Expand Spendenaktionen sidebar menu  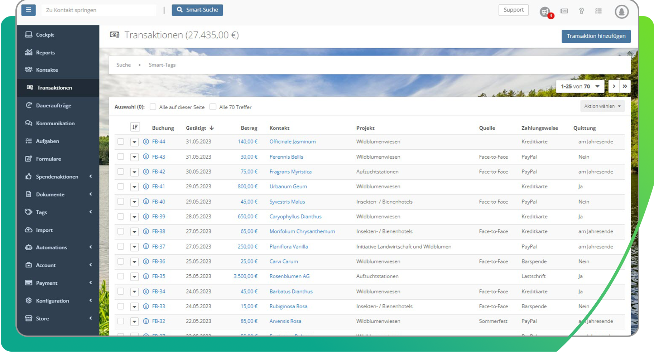point(57,177)
